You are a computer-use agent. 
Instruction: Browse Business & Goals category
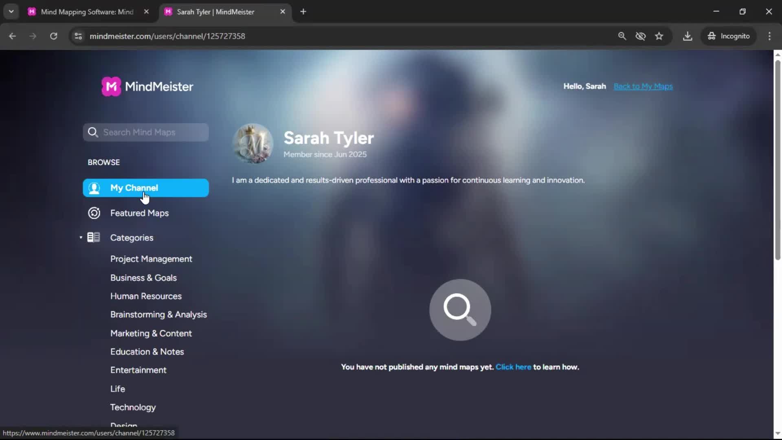(143, 278)
